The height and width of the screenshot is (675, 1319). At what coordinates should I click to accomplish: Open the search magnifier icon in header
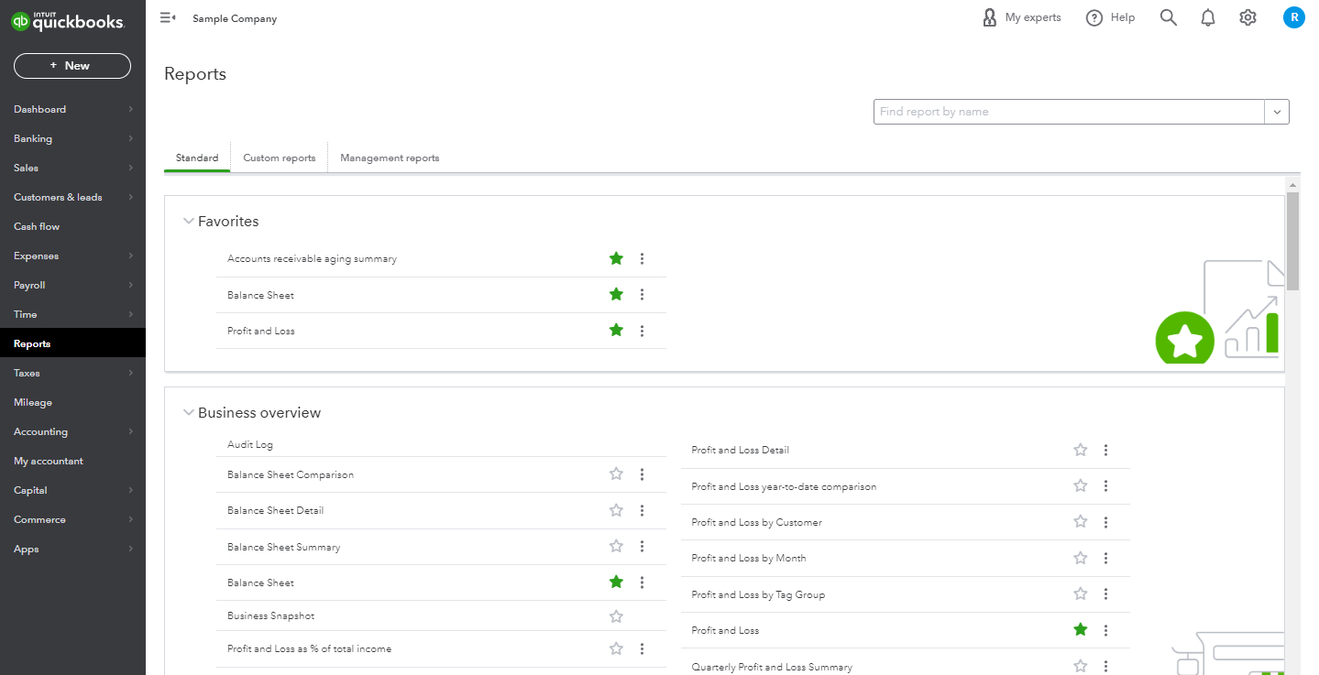point(1168,17)
